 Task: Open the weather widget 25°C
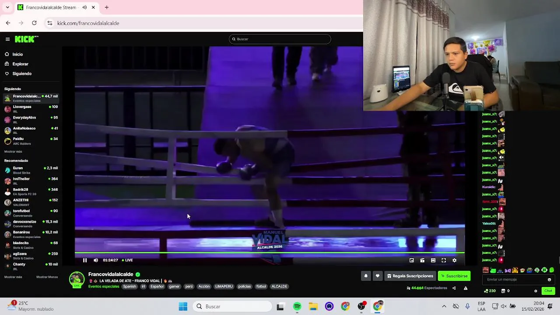pyautogui.click(x=31, y=306)
